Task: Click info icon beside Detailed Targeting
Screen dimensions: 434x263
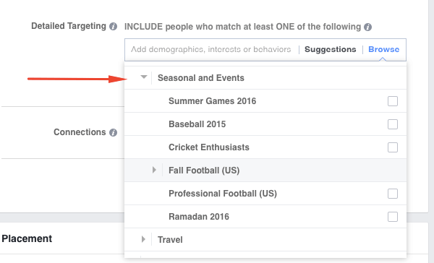Action: tap(113, 27)
